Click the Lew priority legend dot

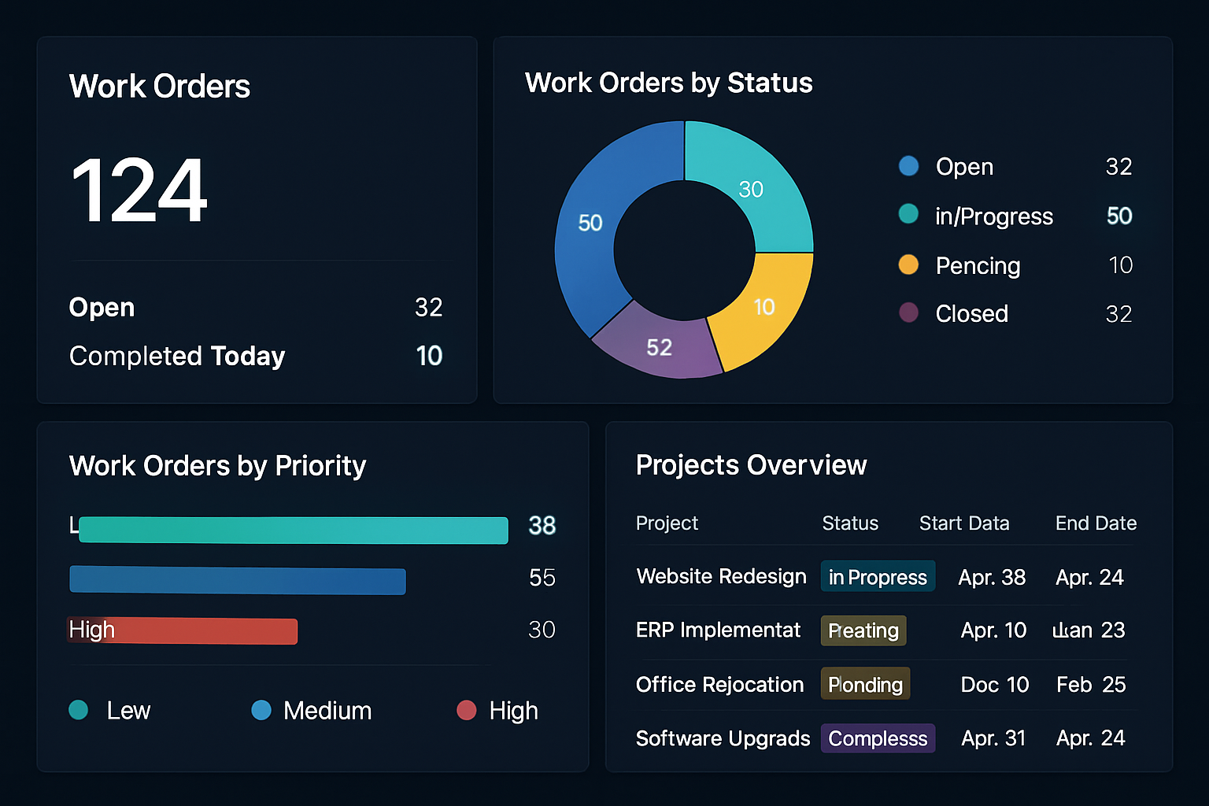(79, 710)
